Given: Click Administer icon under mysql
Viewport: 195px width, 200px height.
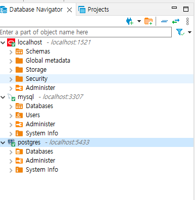Looking at the screenshot, I should [19, 124].
